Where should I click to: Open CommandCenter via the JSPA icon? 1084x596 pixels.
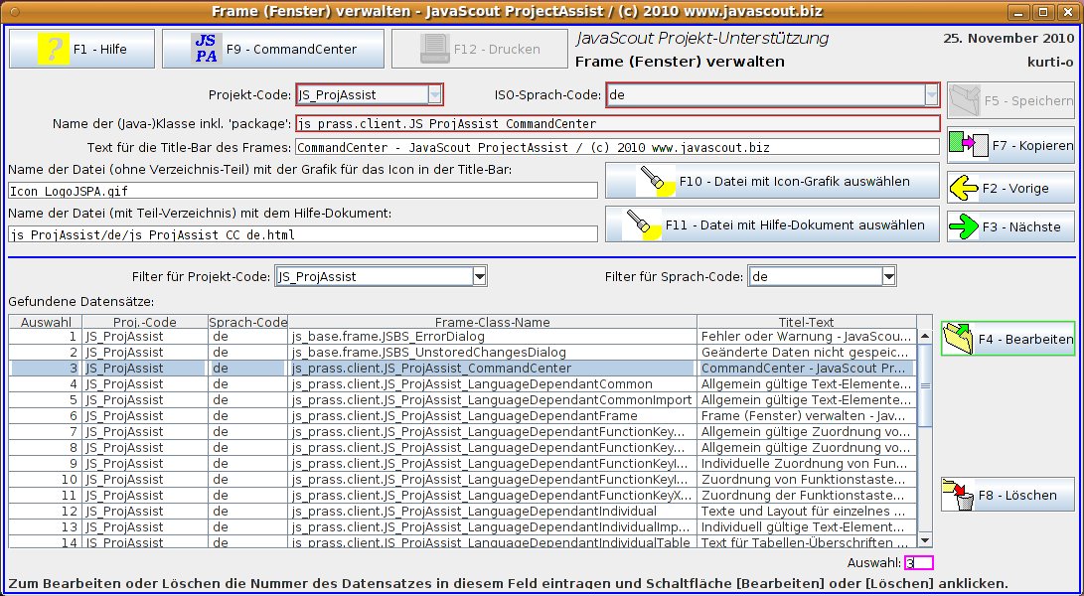tap(206, 48)
